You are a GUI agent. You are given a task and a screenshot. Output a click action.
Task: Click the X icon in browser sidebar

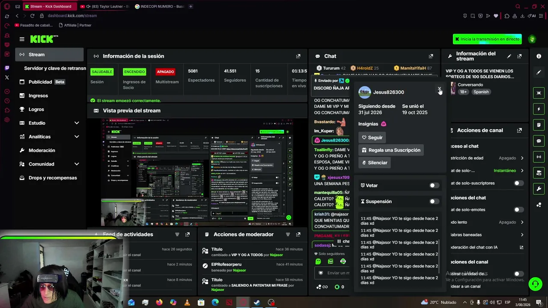point(7,77)
